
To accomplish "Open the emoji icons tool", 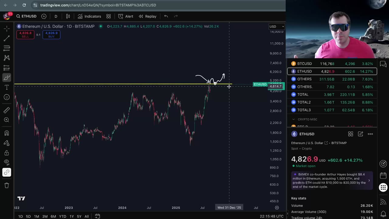I will [x=7, y=97].
